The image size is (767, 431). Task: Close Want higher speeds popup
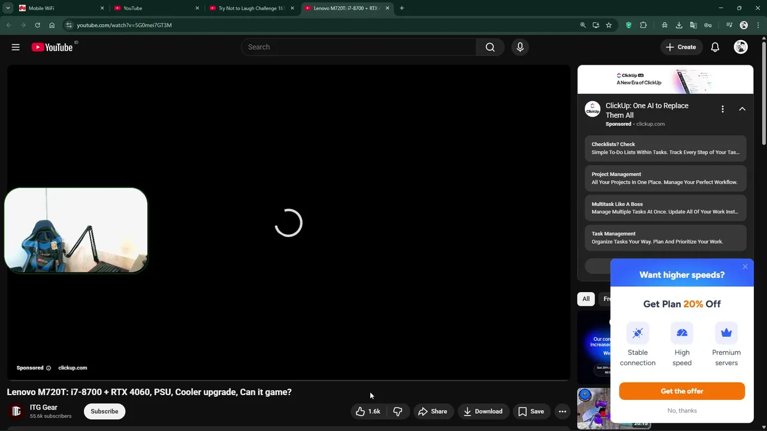(745, 266)
